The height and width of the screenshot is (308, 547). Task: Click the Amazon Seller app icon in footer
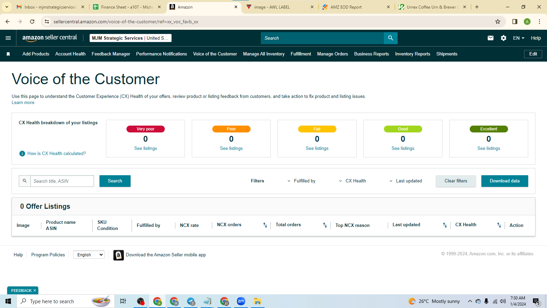pyautogui.click(x=119, y=255)
